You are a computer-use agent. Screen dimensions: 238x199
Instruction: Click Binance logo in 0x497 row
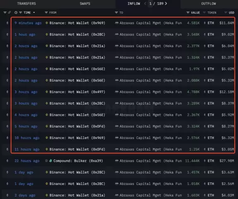tap(47, 92)
